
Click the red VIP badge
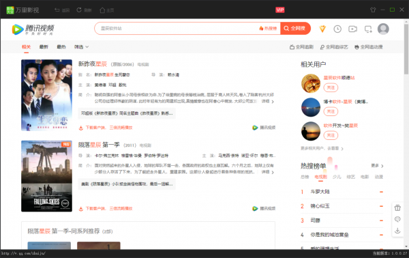(x=280, y=10)
